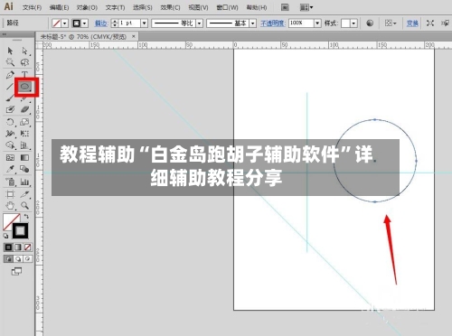Close the 未标题-5 document tab
The width and height of the screenshot is (452, 336).
click(x=134, y=36)
